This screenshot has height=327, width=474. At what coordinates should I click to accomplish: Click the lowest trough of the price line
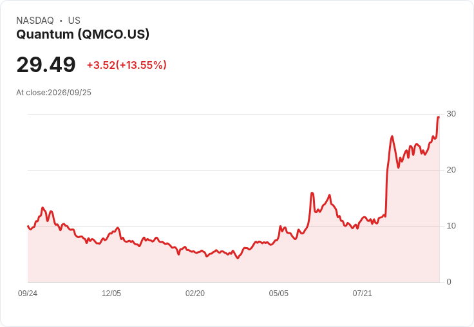[238, 258]
